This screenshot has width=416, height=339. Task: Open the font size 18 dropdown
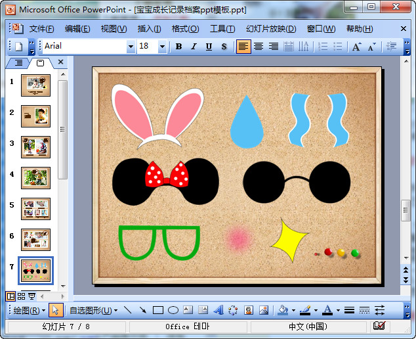pyautogui.click(x=162, y=47)
